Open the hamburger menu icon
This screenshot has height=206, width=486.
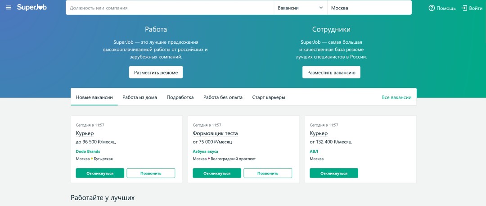click(x=9, y=8)
